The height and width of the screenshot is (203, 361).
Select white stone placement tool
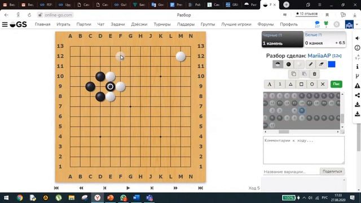(x=299, y=64)
